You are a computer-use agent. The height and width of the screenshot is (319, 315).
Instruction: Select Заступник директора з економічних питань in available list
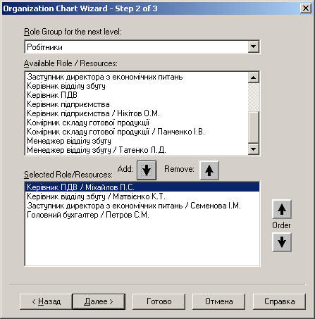[137, 77]
